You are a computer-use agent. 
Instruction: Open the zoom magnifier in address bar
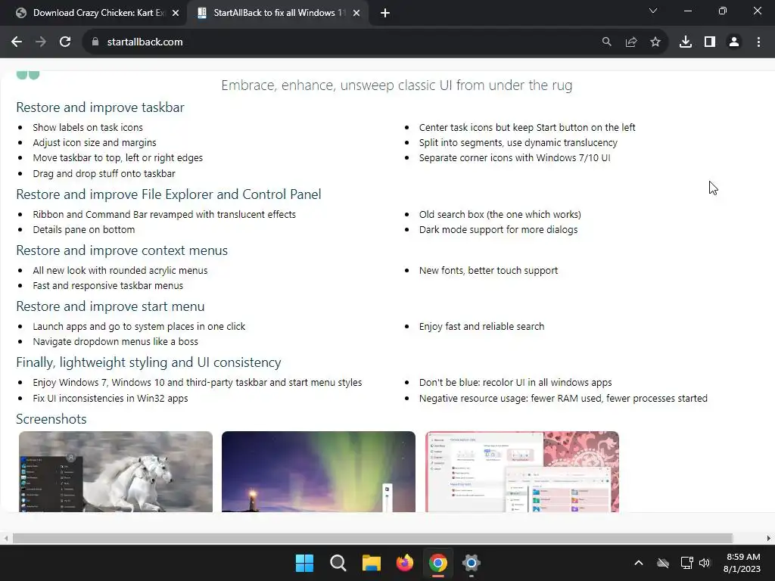tap(606, 42)
